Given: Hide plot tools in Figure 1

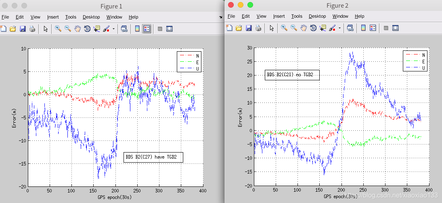Looking at the screenshot, I should click(x=160, y=29).
